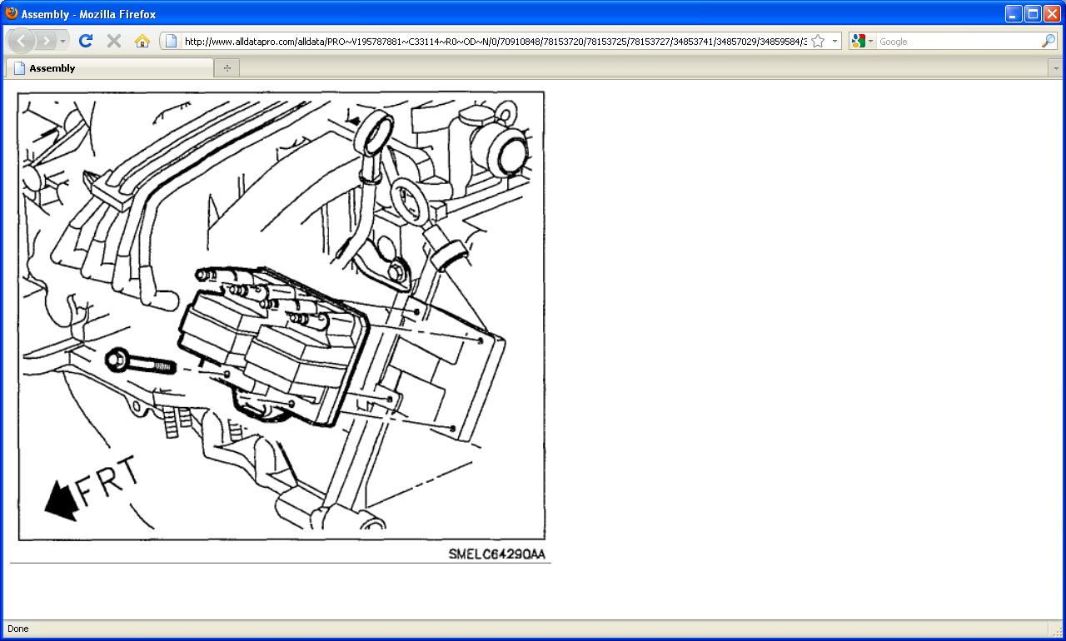Open the Firefox home page
This screenshot has height=641, width=1066.
[x=142, y=41]
